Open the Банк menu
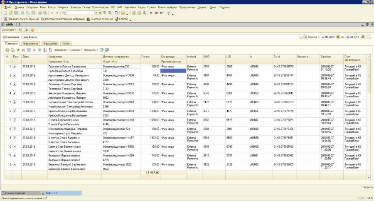The height and width of the screenshot is (201, 374). pyautogui.click(x=43, y=7)
